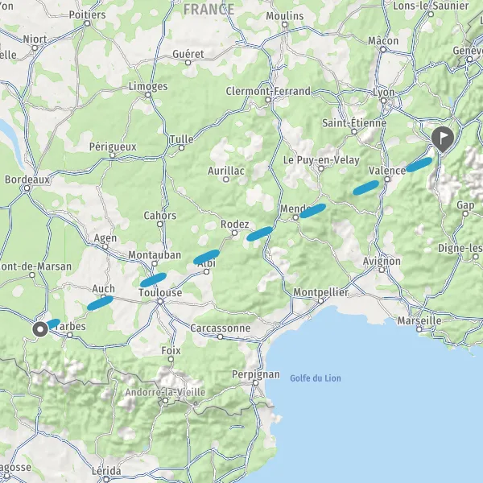Click the Rodez city marker dot
The image size is (483, 483).
(x=235, y=233)
